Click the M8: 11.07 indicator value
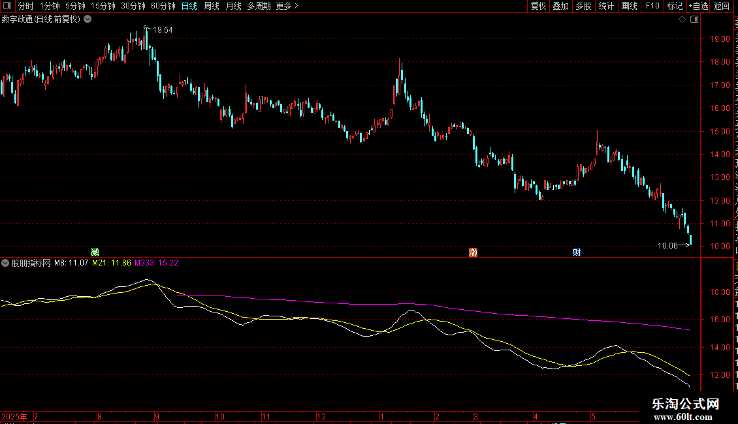Image resolution: width=738 pixels, height=424 pixels. 71,264
